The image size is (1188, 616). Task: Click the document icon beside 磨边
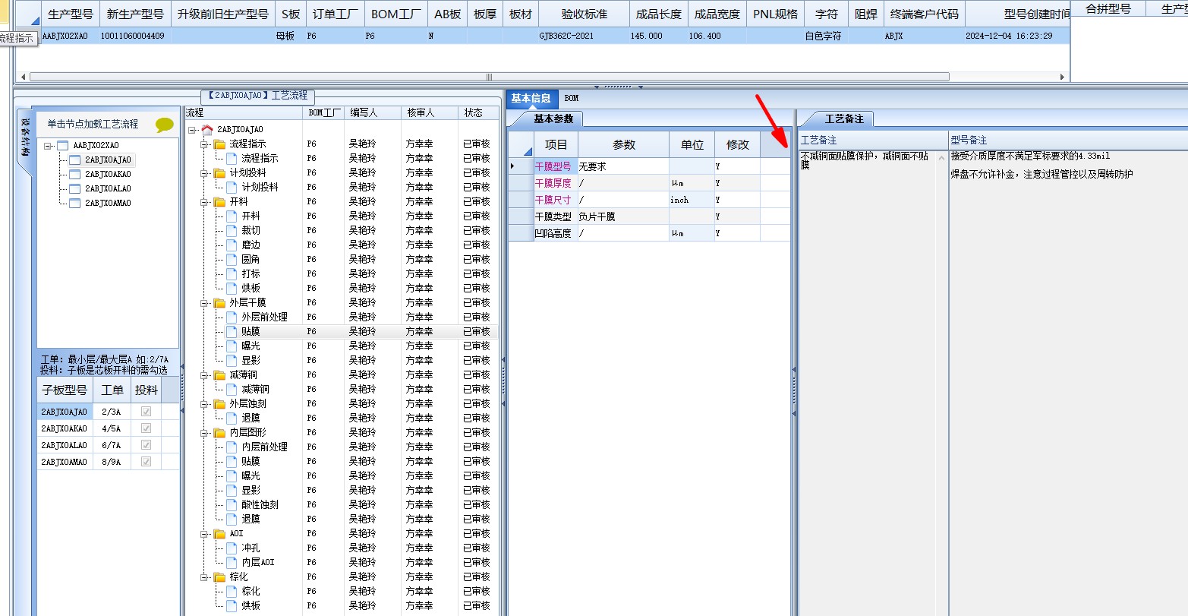pos(232,245)
